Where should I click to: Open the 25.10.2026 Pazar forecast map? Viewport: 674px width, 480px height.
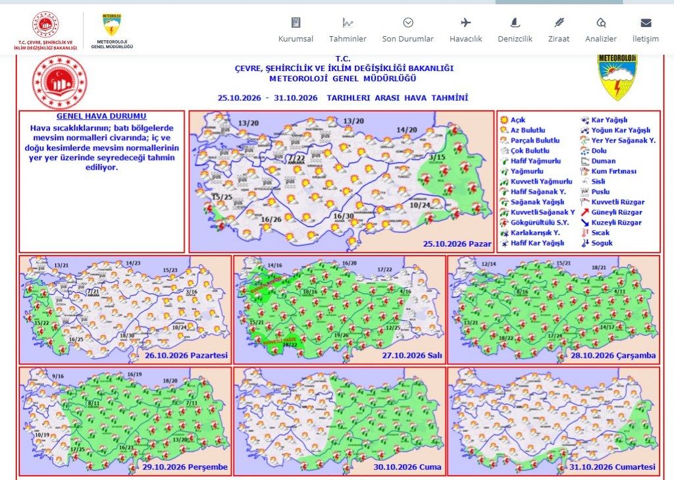(342, 182)
